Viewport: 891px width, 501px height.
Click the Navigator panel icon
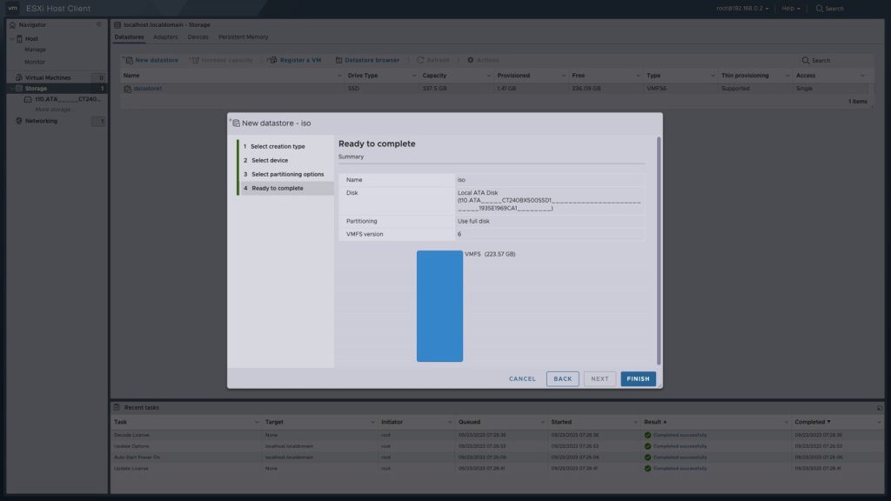point(12,25)
